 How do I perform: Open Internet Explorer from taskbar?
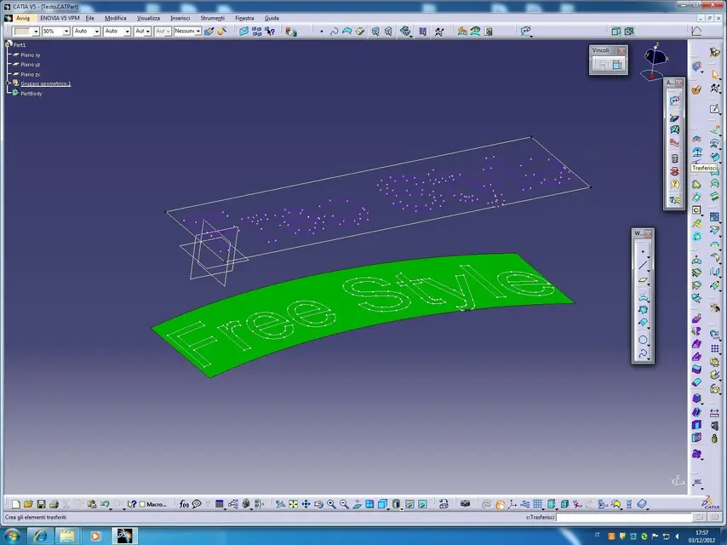40,536
